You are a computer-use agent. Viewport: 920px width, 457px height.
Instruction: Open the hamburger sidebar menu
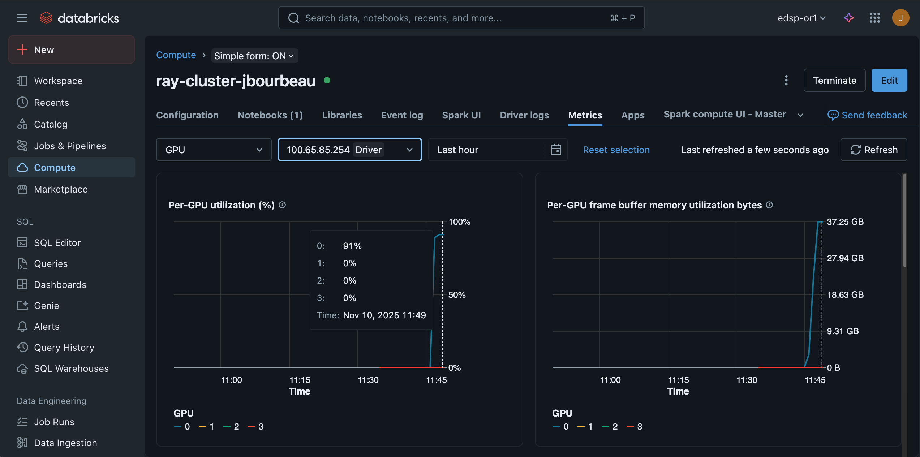[x=22, y=18]
